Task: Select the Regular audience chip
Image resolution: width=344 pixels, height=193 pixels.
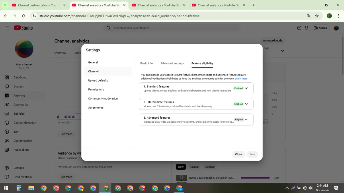Action: click(210, 167)
